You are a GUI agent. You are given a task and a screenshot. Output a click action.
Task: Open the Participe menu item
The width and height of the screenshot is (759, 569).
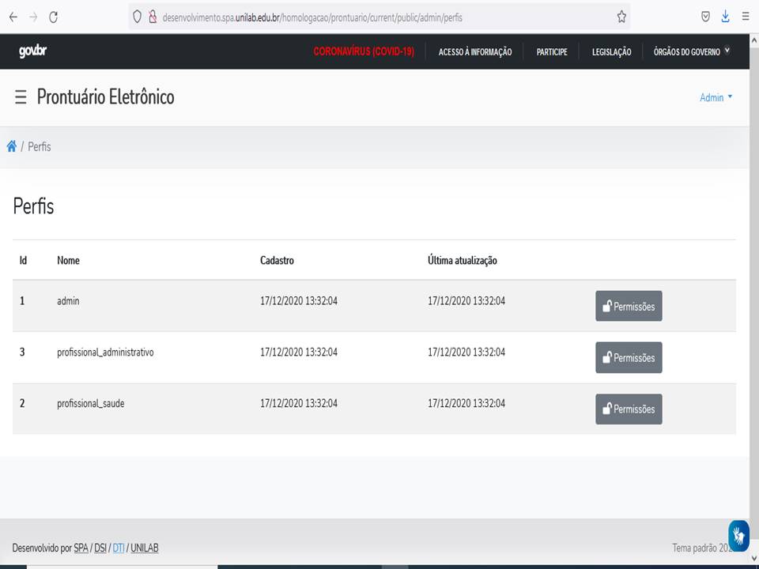click(552, 52)
